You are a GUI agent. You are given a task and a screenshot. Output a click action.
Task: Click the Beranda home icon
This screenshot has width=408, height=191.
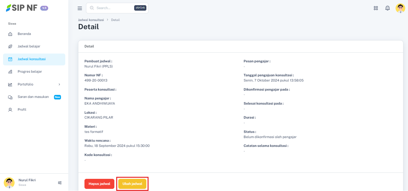(x=10, y=34)
